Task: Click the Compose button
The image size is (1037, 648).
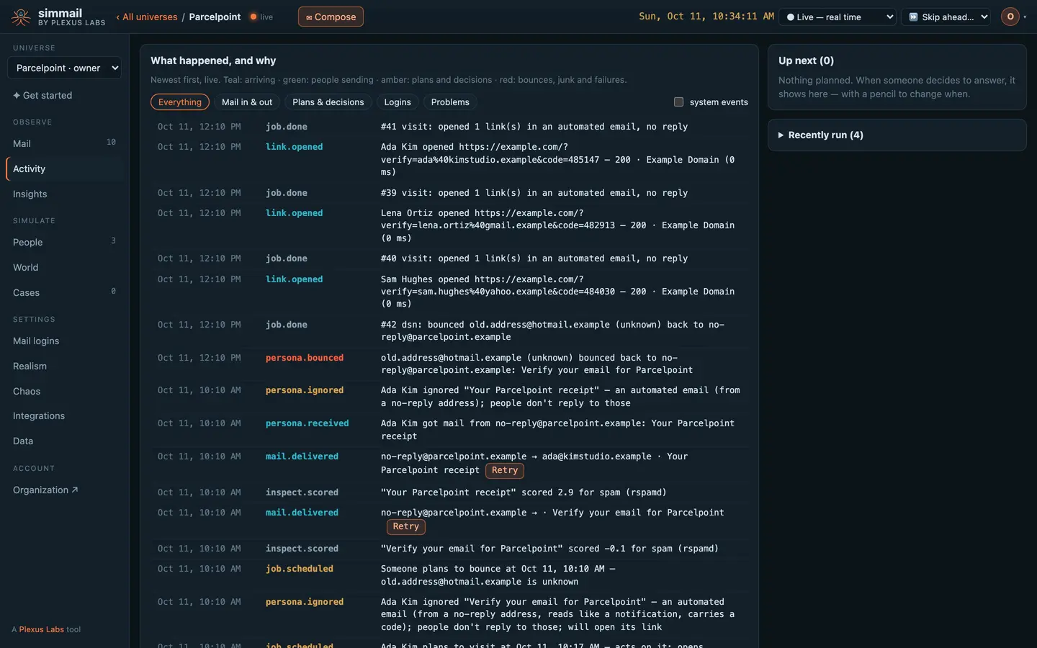Action: 331,17
